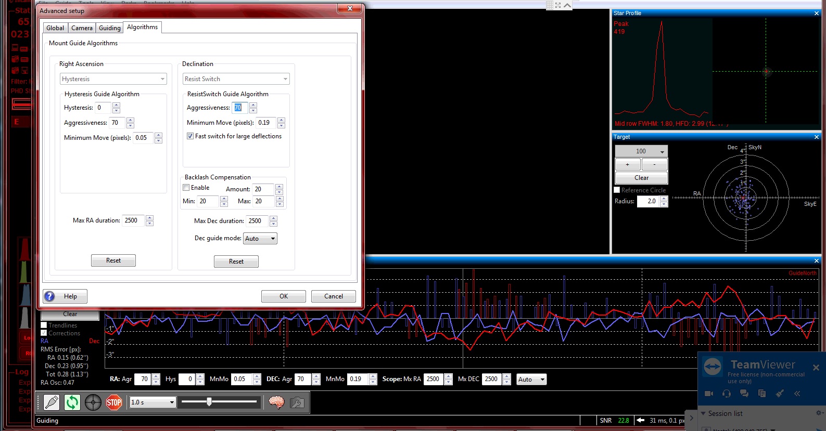826x431 pixels.
Task: Open the 1.0 s exposure time dropdown
Action: (x=153, y=402)
